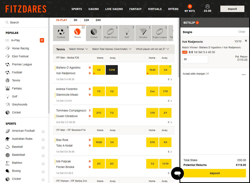Screen dimensions: 250x183
Task: Open the Match Winner market dropdown
Action: [x=78, y=49]
